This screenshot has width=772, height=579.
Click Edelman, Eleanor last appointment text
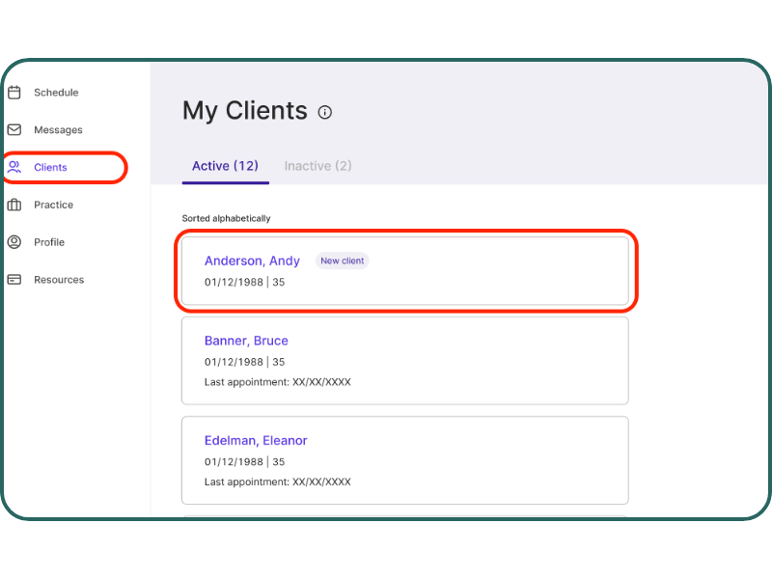278,482
